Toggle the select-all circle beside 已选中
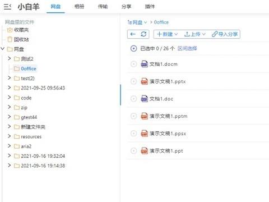The image size is (269, 202). 133,49
